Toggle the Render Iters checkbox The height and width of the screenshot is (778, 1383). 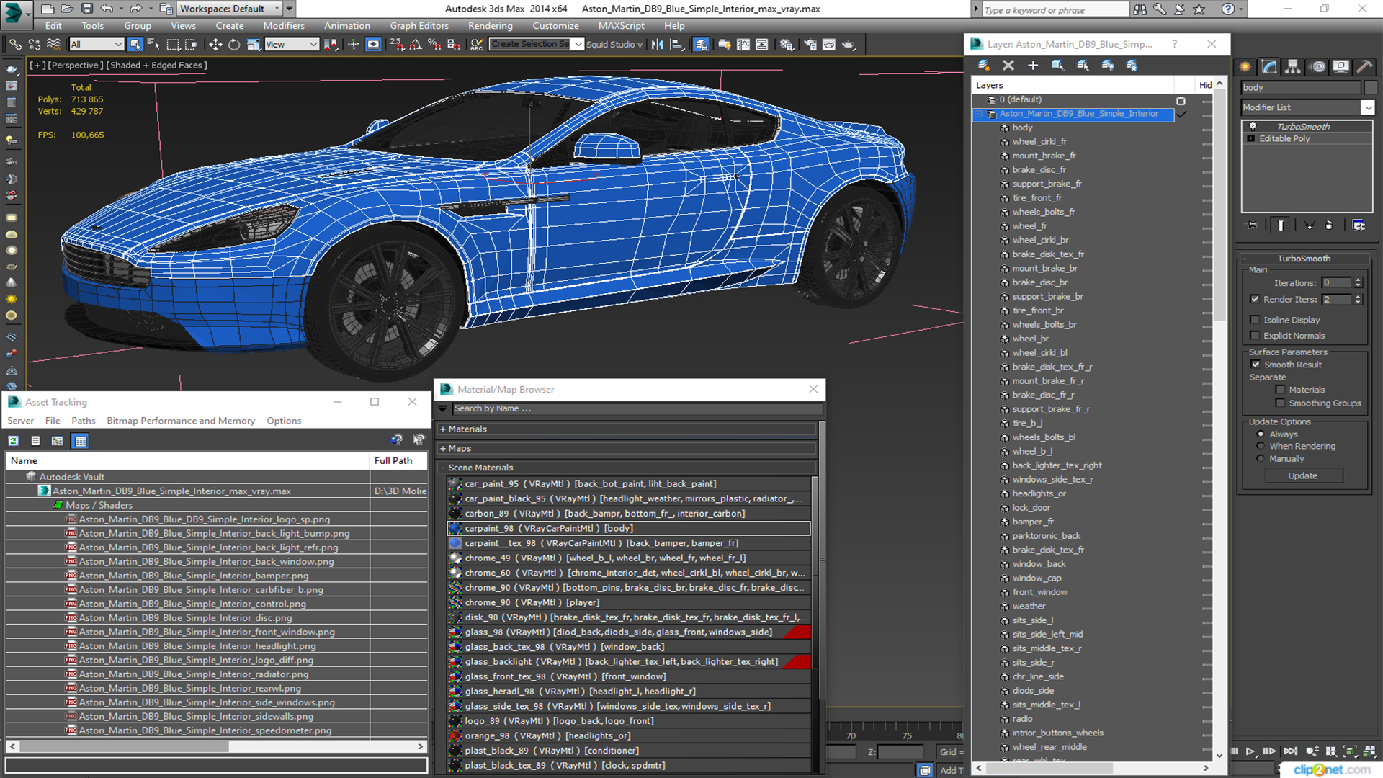1255,299
